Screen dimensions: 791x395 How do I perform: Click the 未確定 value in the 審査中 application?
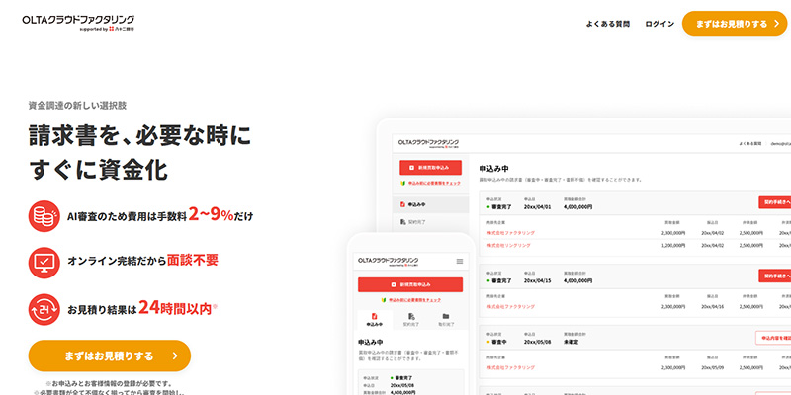pos(571,342)
